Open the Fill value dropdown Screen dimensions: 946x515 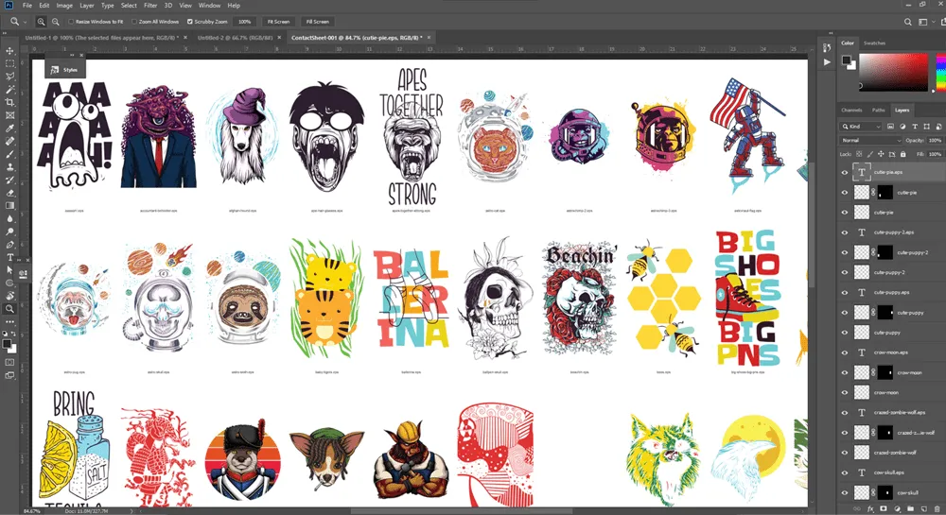[x=936, y=154]
